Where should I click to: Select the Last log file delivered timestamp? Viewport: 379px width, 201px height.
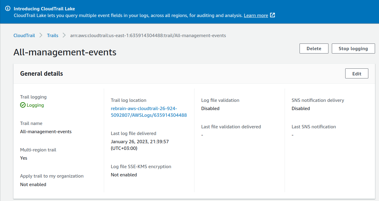coord(140,145)
